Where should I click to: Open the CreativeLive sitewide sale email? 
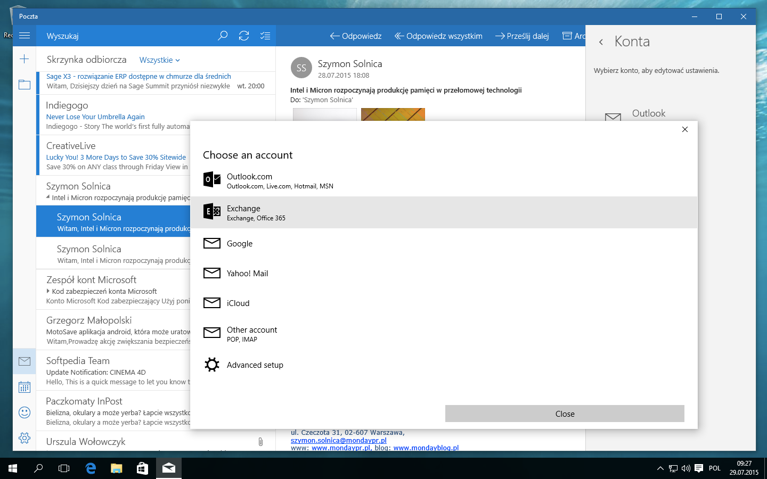(113, 155)
